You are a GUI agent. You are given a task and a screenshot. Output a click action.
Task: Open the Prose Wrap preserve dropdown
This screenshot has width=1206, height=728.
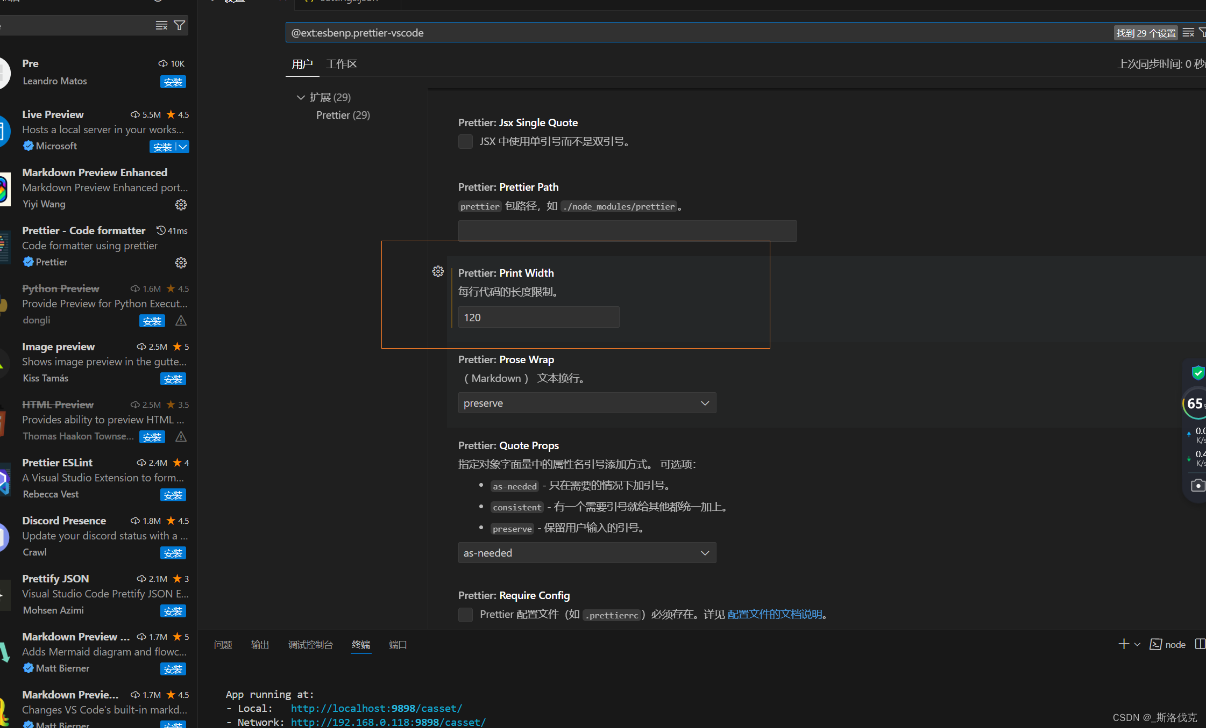[x=587, y=403]
